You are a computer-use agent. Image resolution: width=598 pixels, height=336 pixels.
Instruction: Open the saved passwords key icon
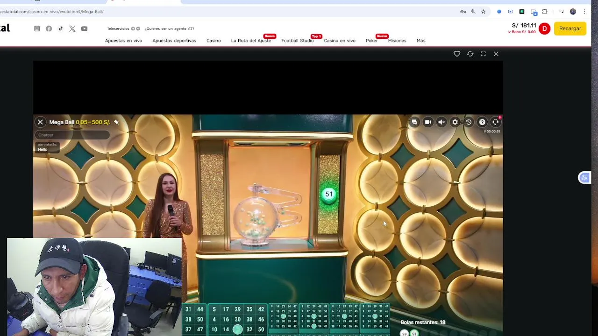[x=463, y=12]
